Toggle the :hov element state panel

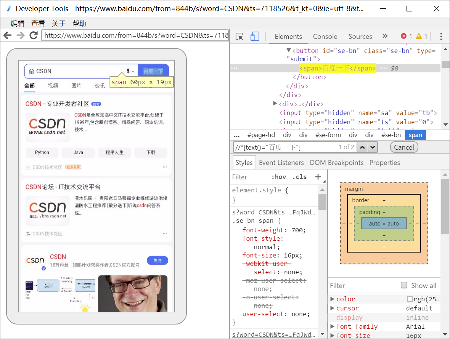279,177
